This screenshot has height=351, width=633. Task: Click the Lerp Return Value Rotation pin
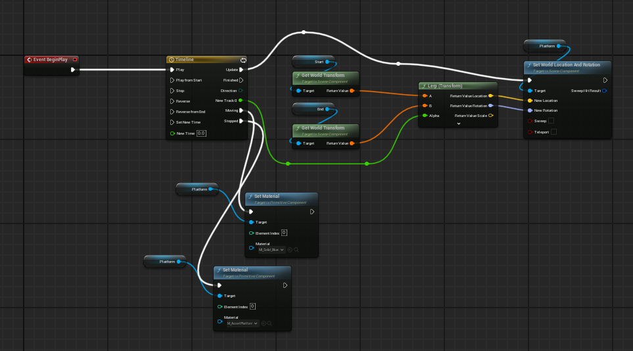491,105
